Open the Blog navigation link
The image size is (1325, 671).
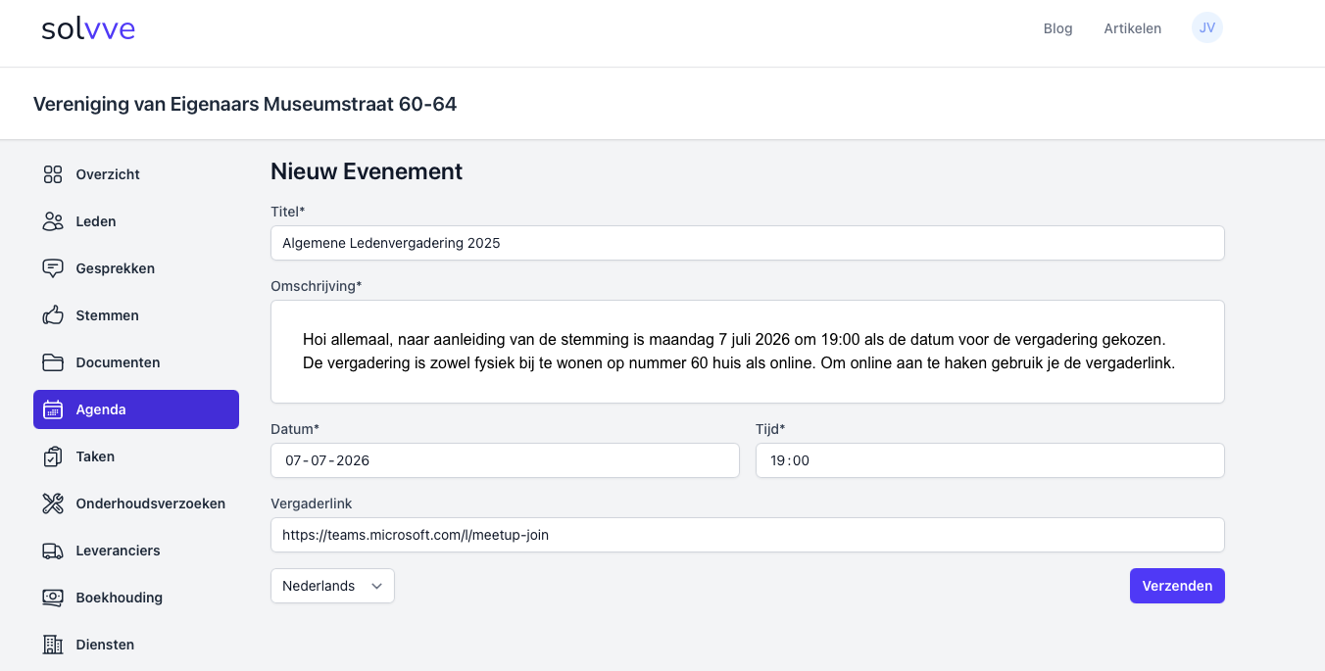1057,28
